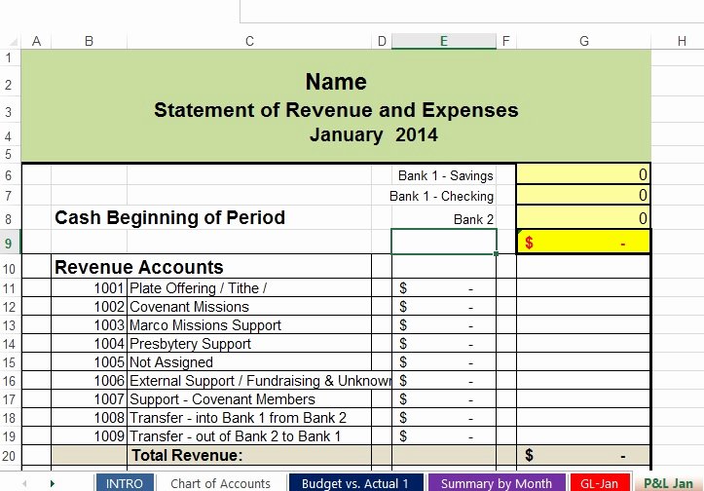Select 'Covenant Missions' cell
The height and width of the screenshot is (491, 704).
pos(249,306)
